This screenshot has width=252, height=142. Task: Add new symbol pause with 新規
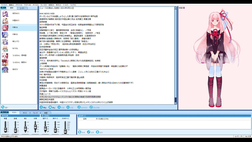(80, 132)
